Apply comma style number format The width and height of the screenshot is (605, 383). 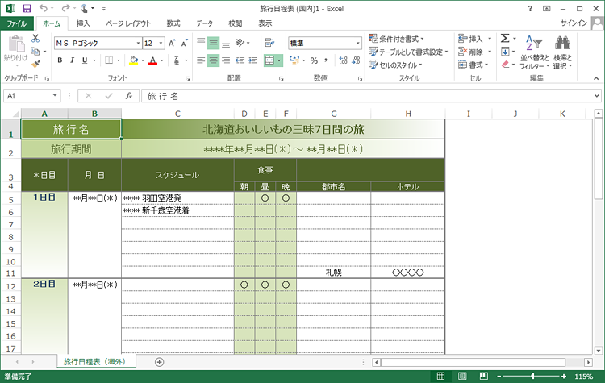pyautogui.click(x=326, y=60)
